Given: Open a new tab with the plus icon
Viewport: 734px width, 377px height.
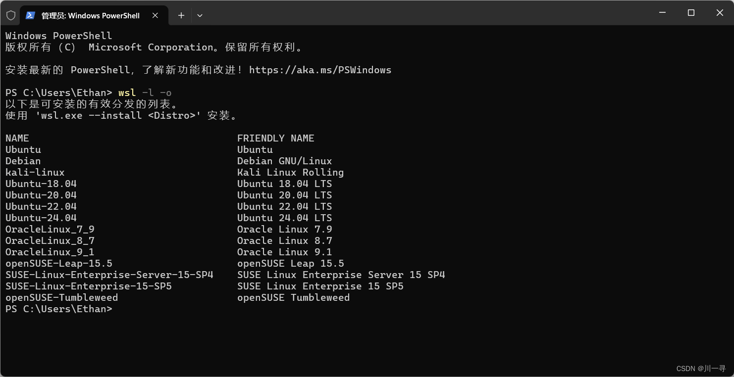Looking at the screenshot, I should [181, 15].
